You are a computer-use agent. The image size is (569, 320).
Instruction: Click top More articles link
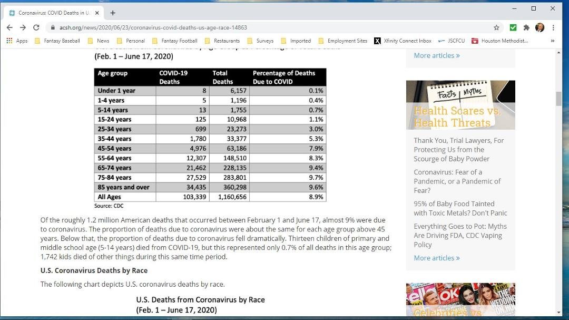click(437, 55)
